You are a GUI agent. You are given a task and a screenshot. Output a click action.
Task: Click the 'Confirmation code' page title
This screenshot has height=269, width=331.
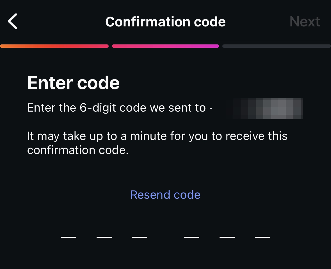[165, 22]
